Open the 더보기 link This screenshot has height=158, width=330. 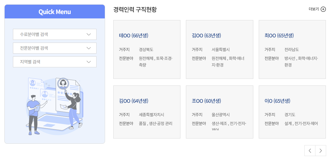coord(317,9)
